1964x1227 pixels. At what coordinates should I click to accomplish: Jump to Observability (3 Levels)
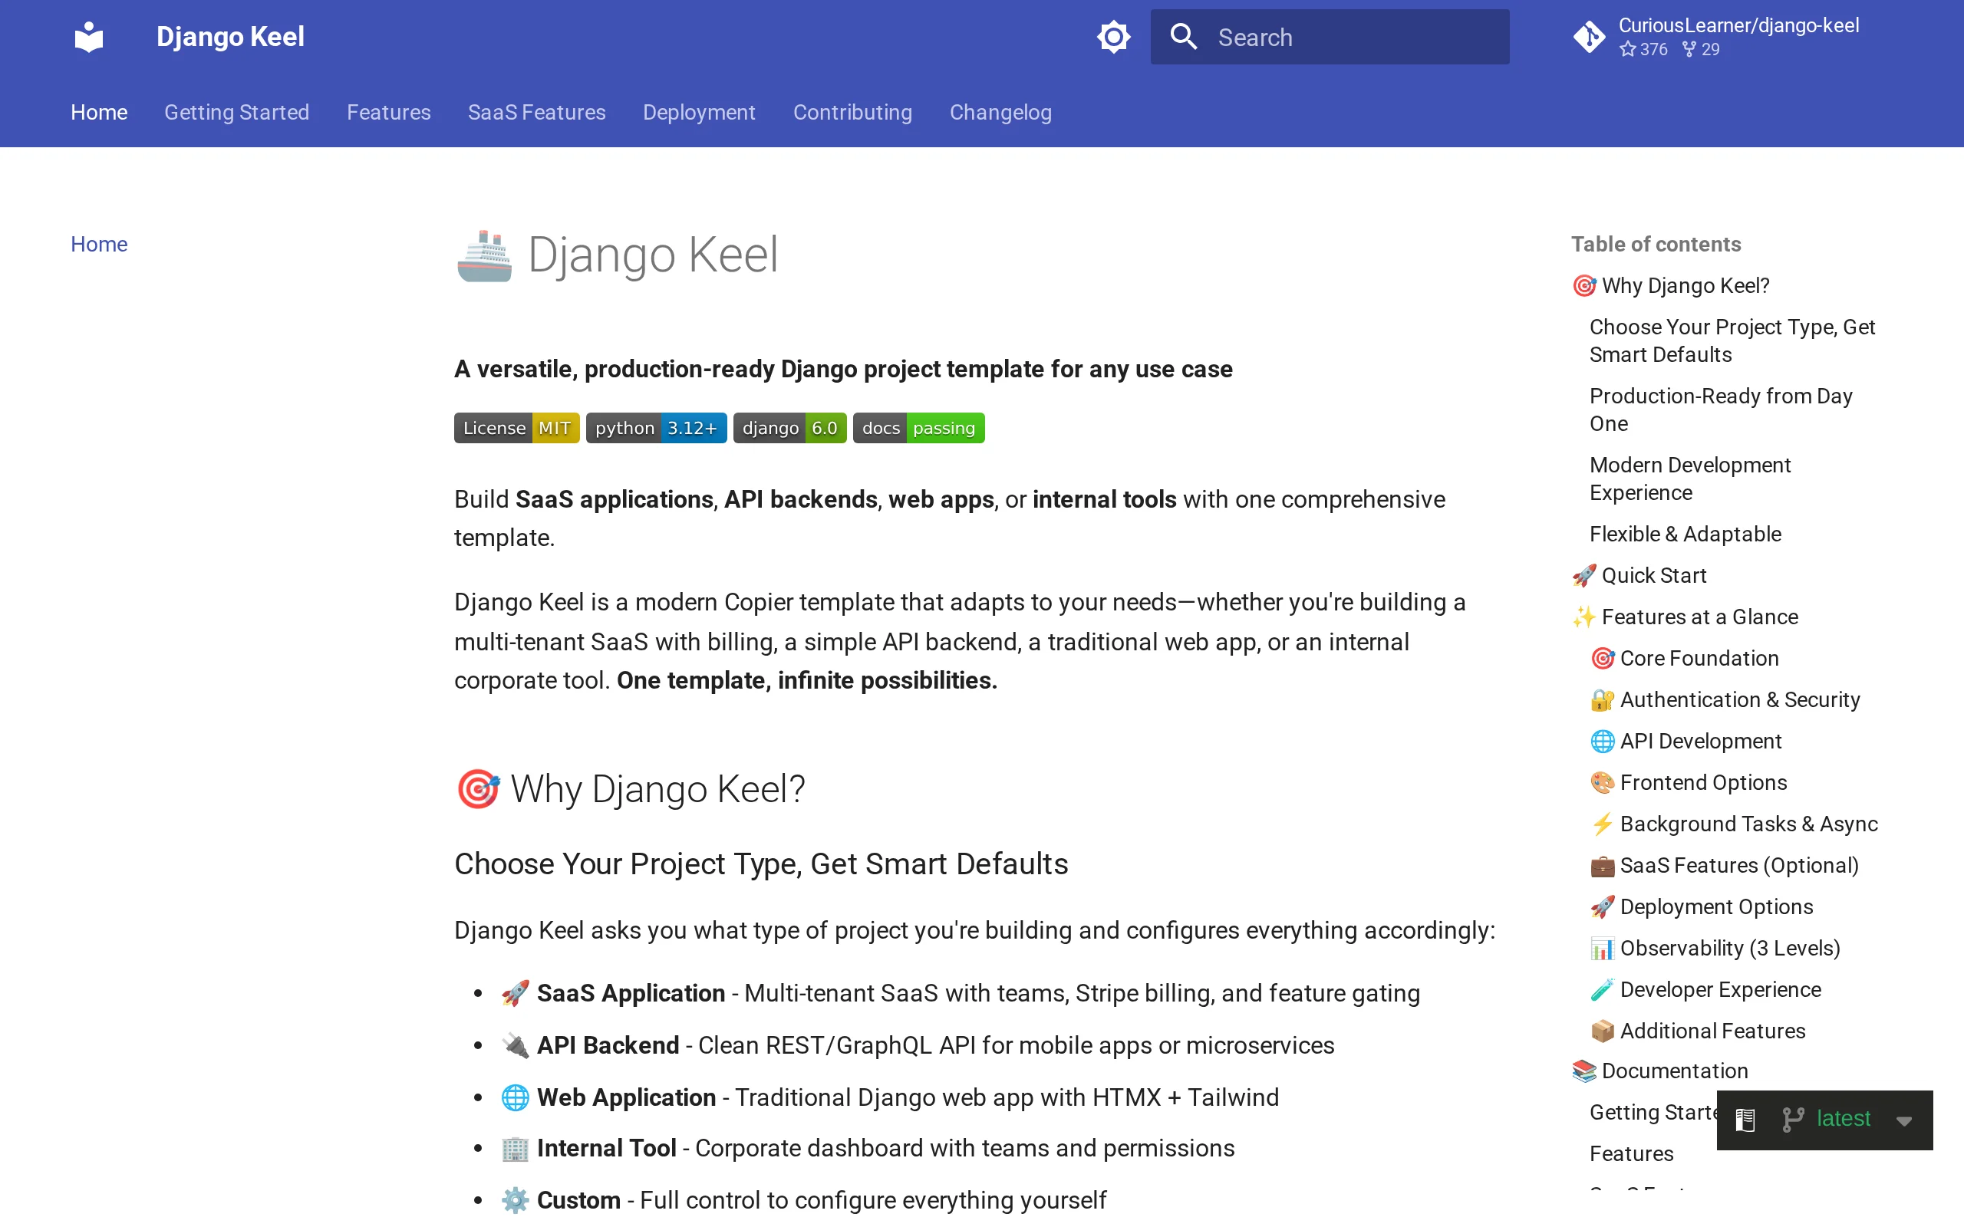point(1715,948)
